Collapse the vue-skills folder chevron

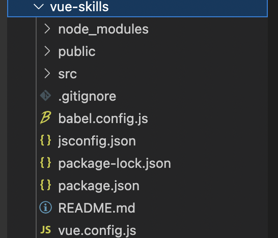click(39, 7)
